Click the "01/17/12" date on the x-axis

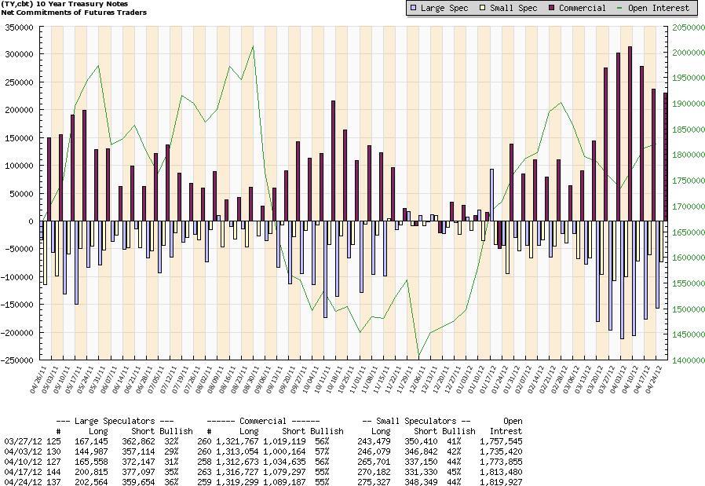point(489,380)
